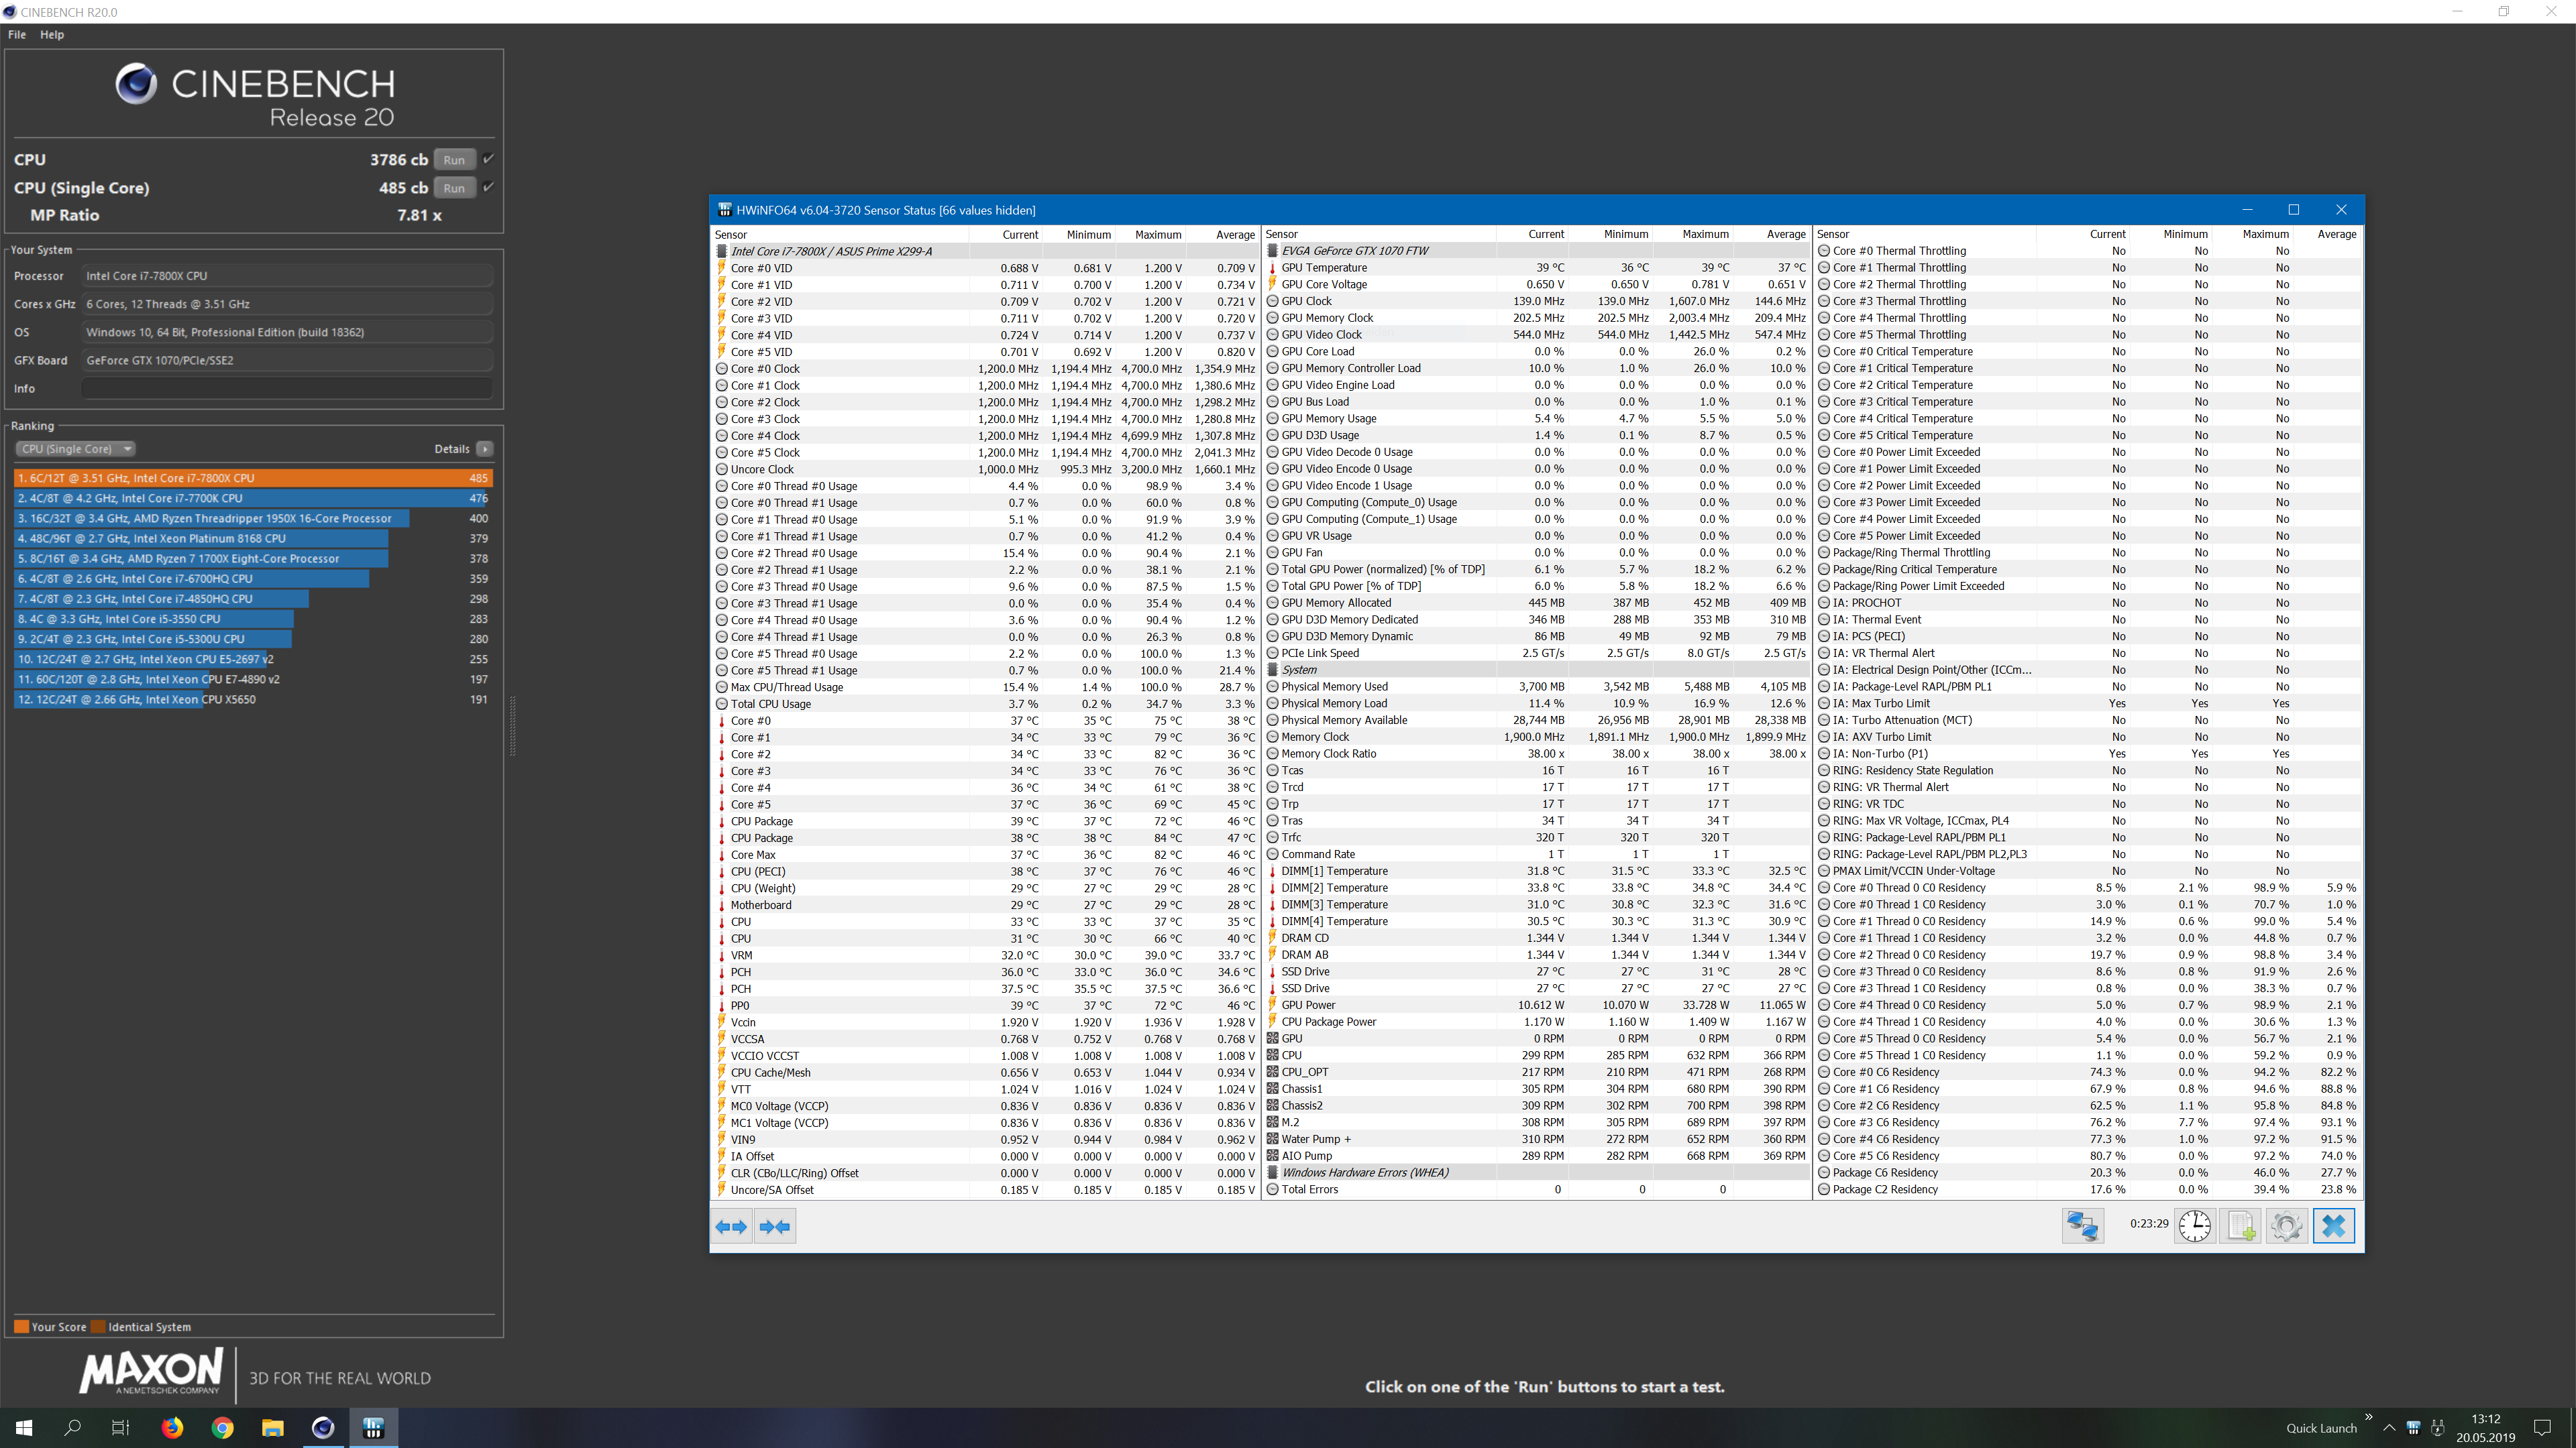Image resolution: width=2576 pixels, height=1448 pixels.
Task: Open the Help menu
Action: click(52, 34)
